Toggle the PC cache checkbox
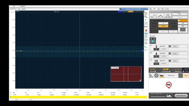Image resolution: width=189 pixels, height=106 pixels. [x=112, y=68]
